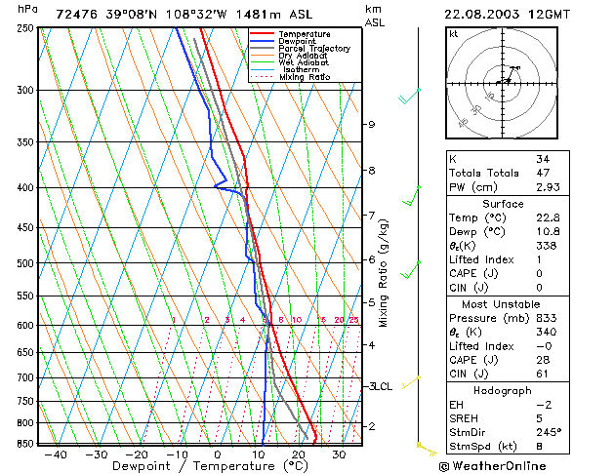Click the EH value -2
The height and width of the screenshot is (474, 614).
[544, 405]
